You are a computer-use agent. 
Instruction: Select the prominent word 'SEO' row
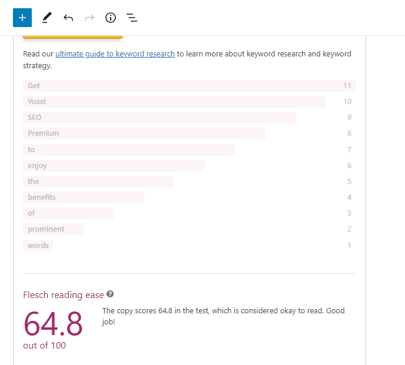click(190, 118)
